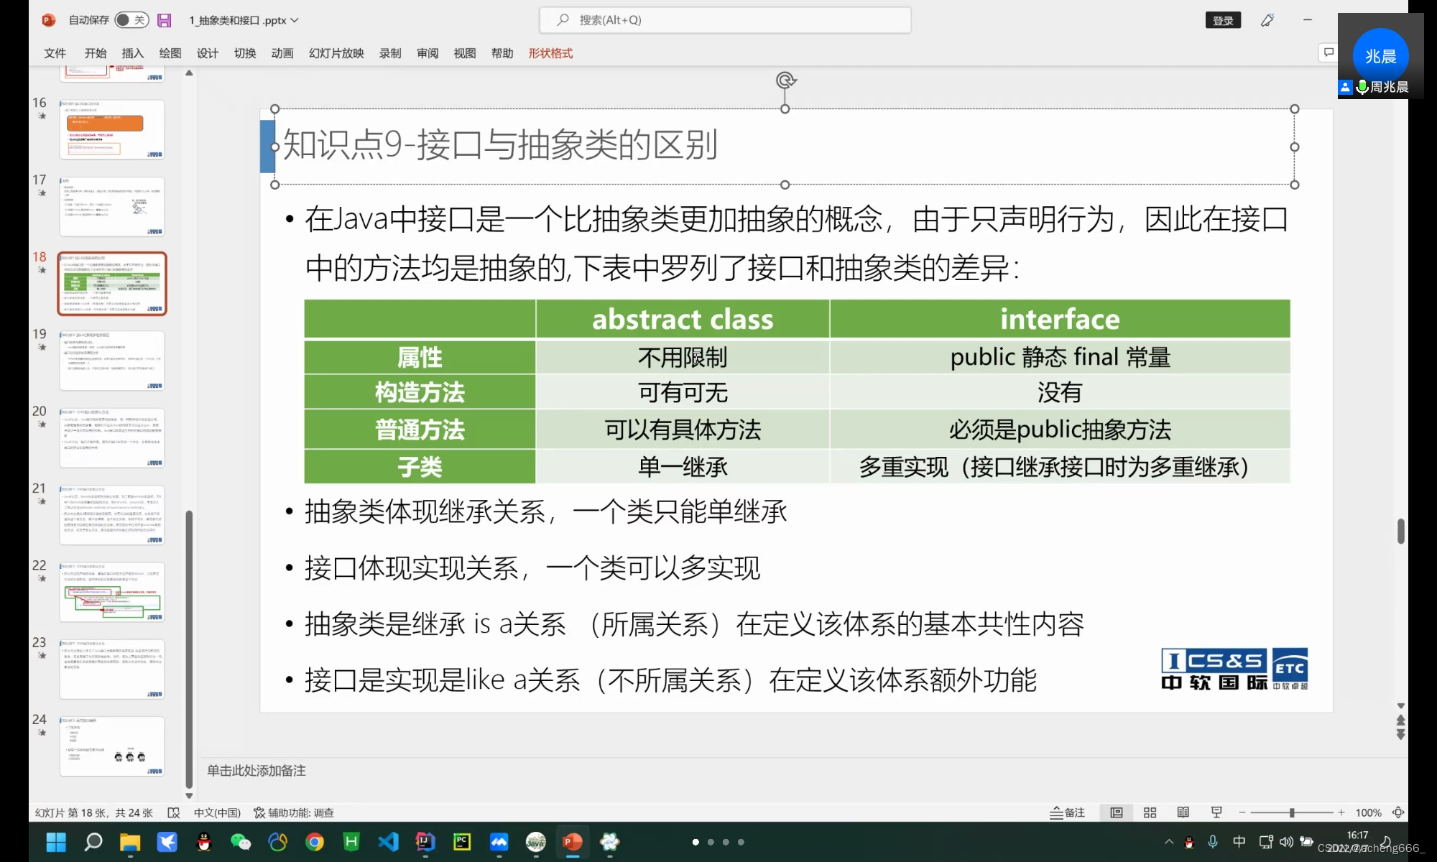This screenshot has height=862, width=1437.
Task: Fit slide to current window icon
Action: pos(1398,812)
